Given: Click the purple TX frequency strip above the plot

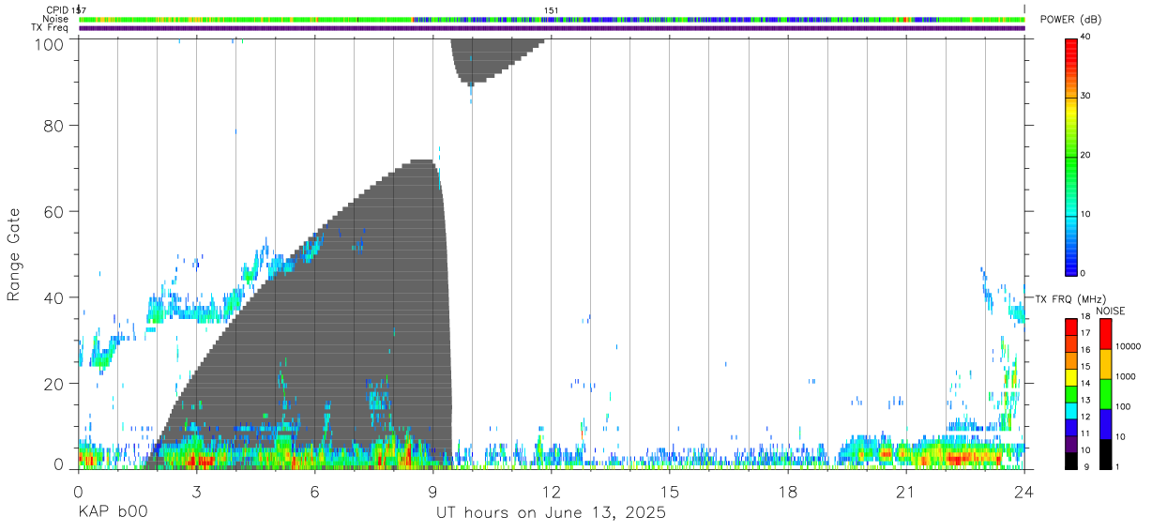Looking at the screenshot, I should point(553,28).
